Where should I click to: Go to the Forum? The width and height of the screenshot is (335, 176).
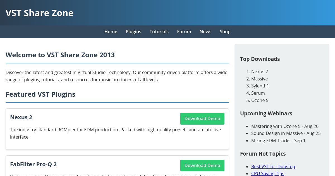[x=184, y=32]
